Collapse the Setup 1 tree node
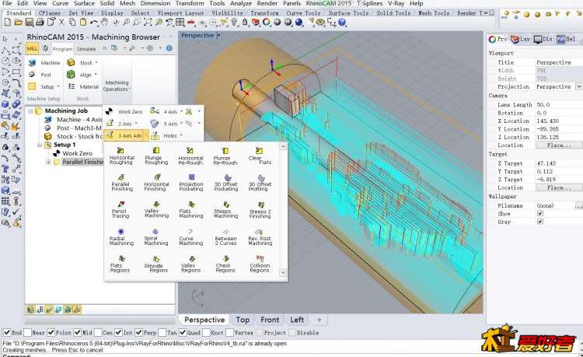Screen dimensions: 583x357 [40, 145]
